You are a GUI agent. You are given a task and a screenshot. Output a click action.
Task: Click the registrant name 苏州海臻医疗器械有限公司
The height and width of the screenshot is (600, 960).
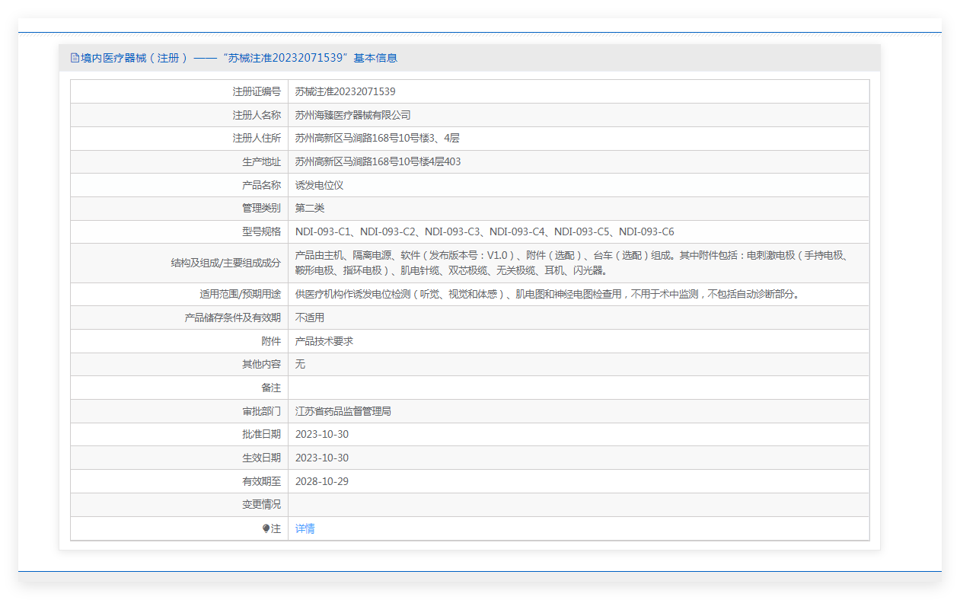pyautogui.click(x=352, y=115)
